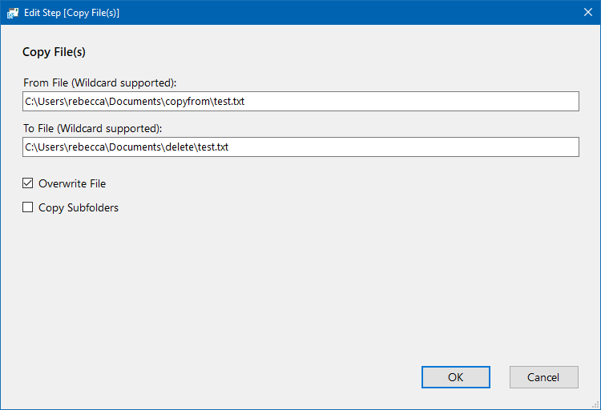Toggle via the "Copy Subfolders" label text

pos(79,207)
